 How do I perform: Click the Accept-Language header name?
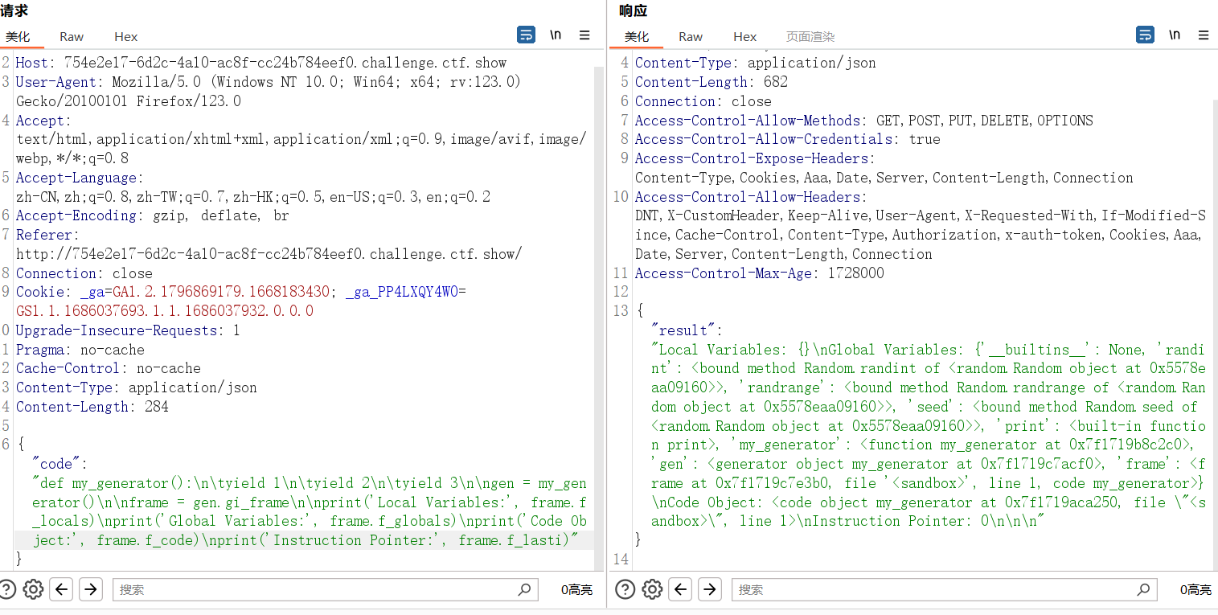tap(78, 178)
